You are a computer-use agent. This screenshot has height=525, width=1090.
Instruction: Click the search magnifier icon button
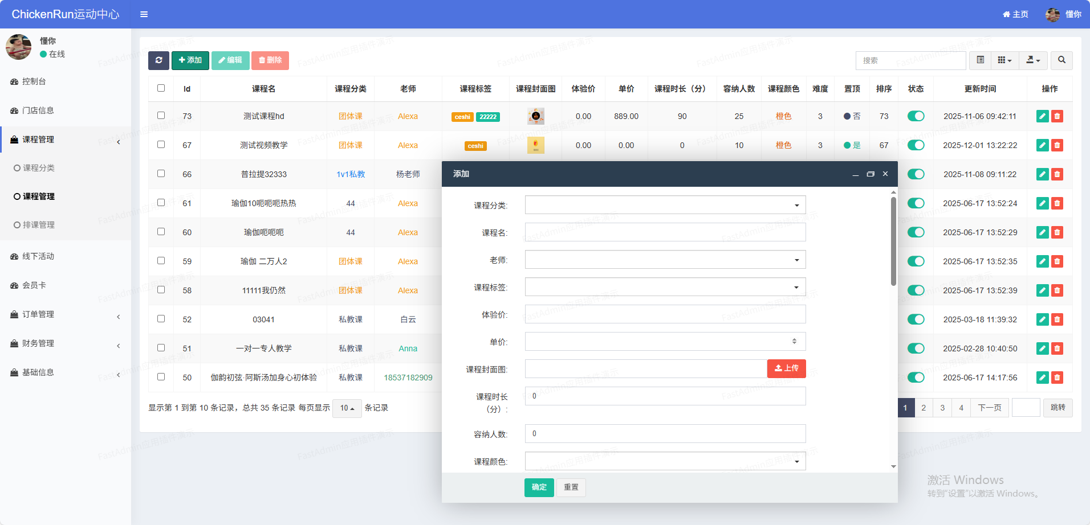1061,60
